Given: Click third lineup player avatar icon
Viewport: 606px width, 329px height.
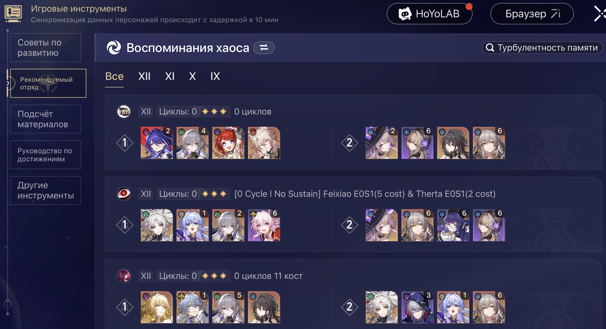Looking at the screenshot, I should [x=124, y=276].
